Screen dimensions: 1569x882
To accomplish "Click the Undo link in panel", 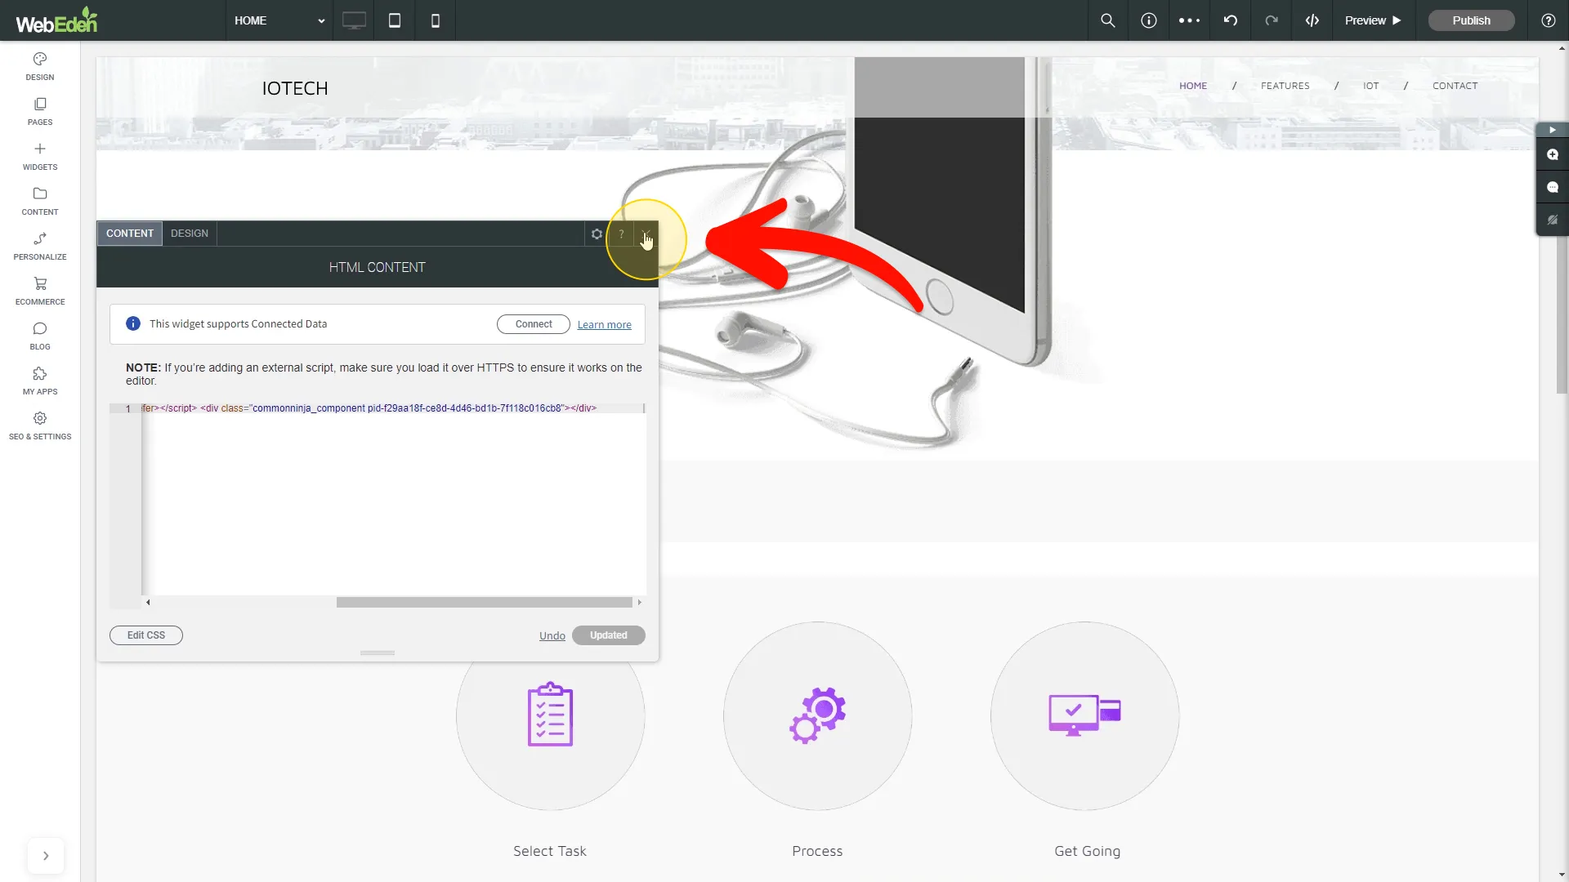I will click(x=552, y=636).
